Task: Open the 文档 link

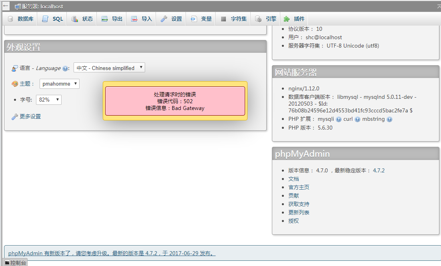Action: coord(293,179)
